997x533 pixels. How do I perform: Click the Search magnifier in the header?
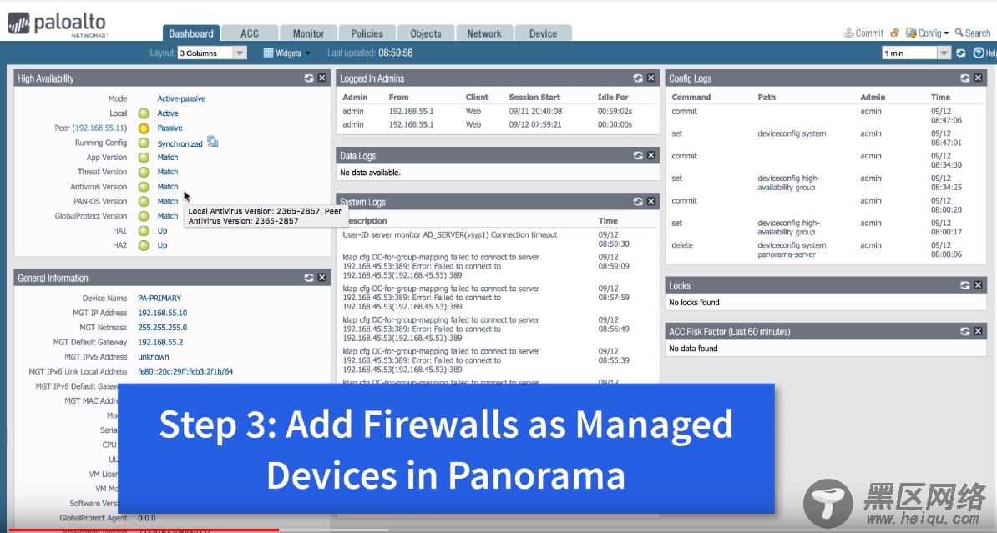coord(959,33)
